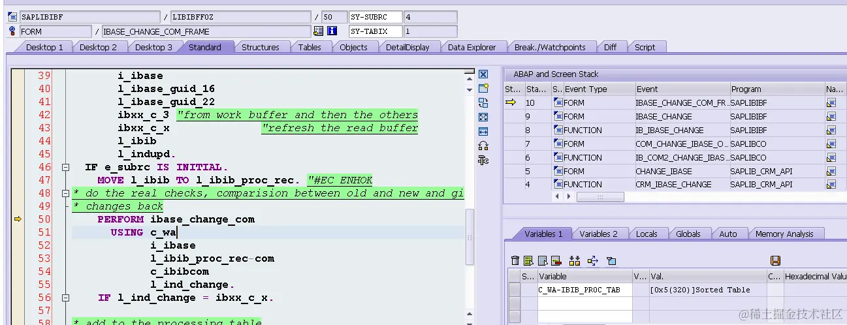Open the Script tab
Image resolution: width=847 pixels, height=325 pixels.
[645, 47]
